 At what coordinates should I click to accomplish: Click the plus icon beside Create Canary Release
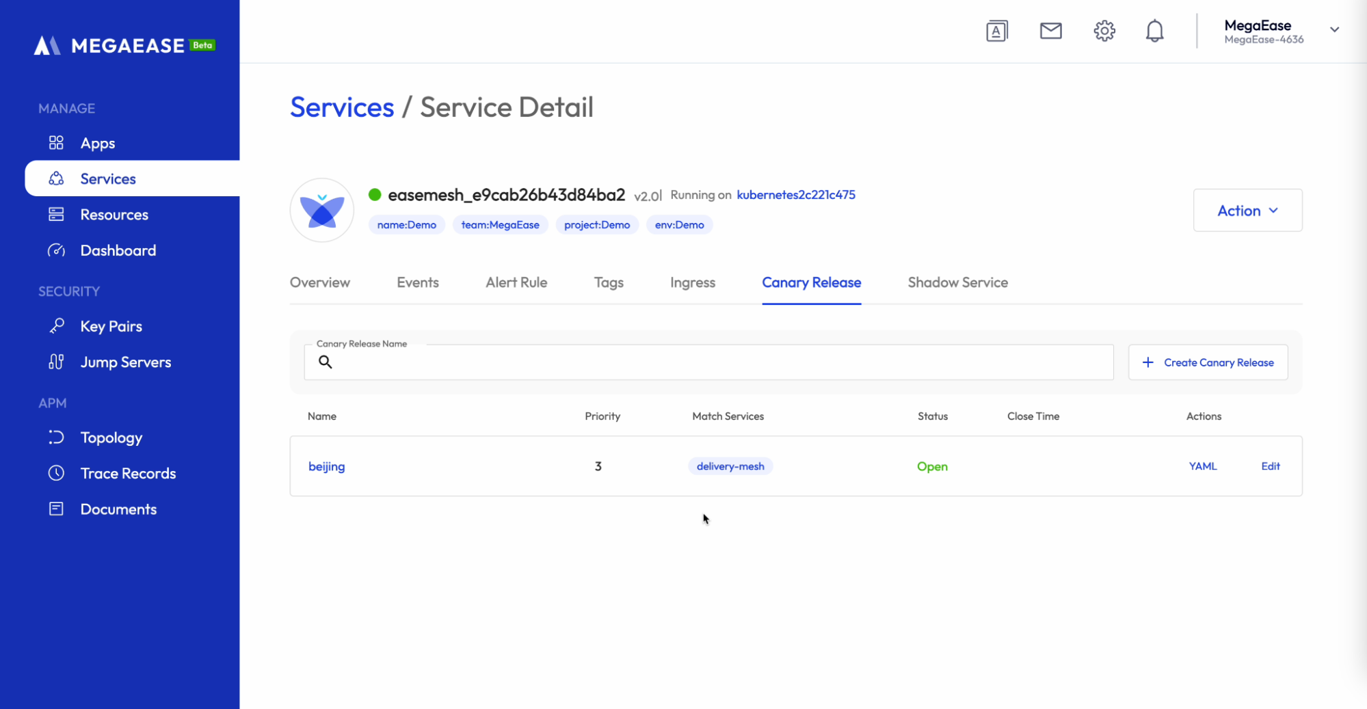1147,362
